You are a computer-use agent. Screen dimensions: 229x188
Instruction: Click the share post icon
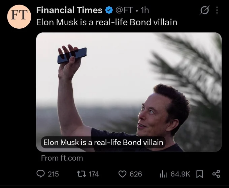(x=216, y=174)
